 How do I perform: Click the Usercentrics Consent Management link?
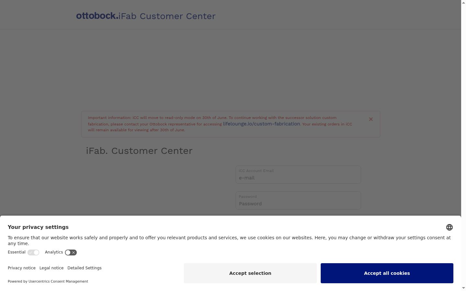pyautogui.click(x=58, y=281)
